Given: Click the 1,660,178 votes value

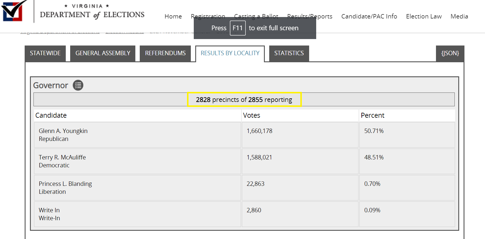Looking at the screenshot, I should pos(260,131).
